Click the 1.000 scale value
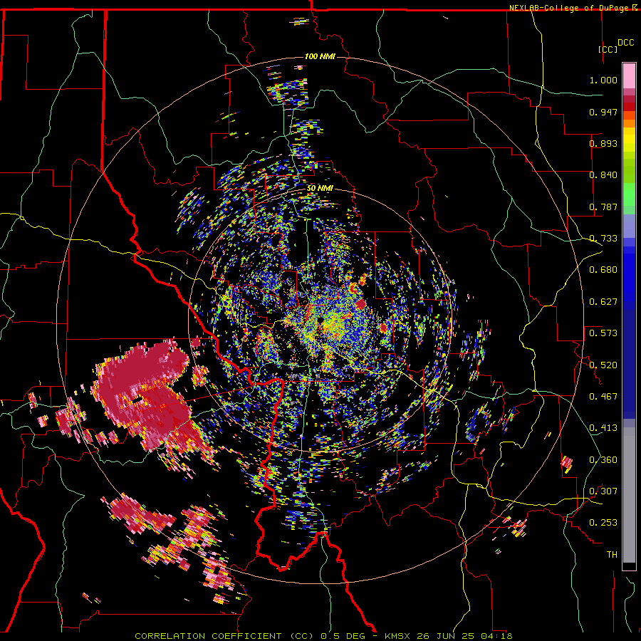This screenshot has width=641, height=641. 603,80
